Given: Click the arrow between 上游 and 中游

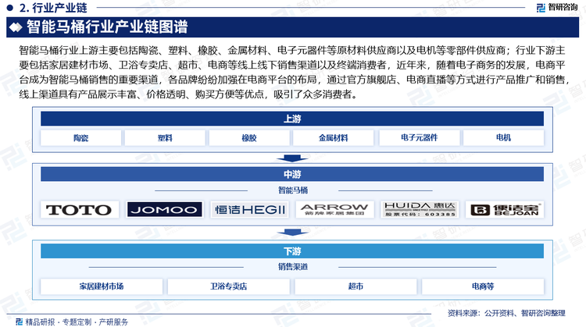Looking at the screenshot, I should (292, 158).
